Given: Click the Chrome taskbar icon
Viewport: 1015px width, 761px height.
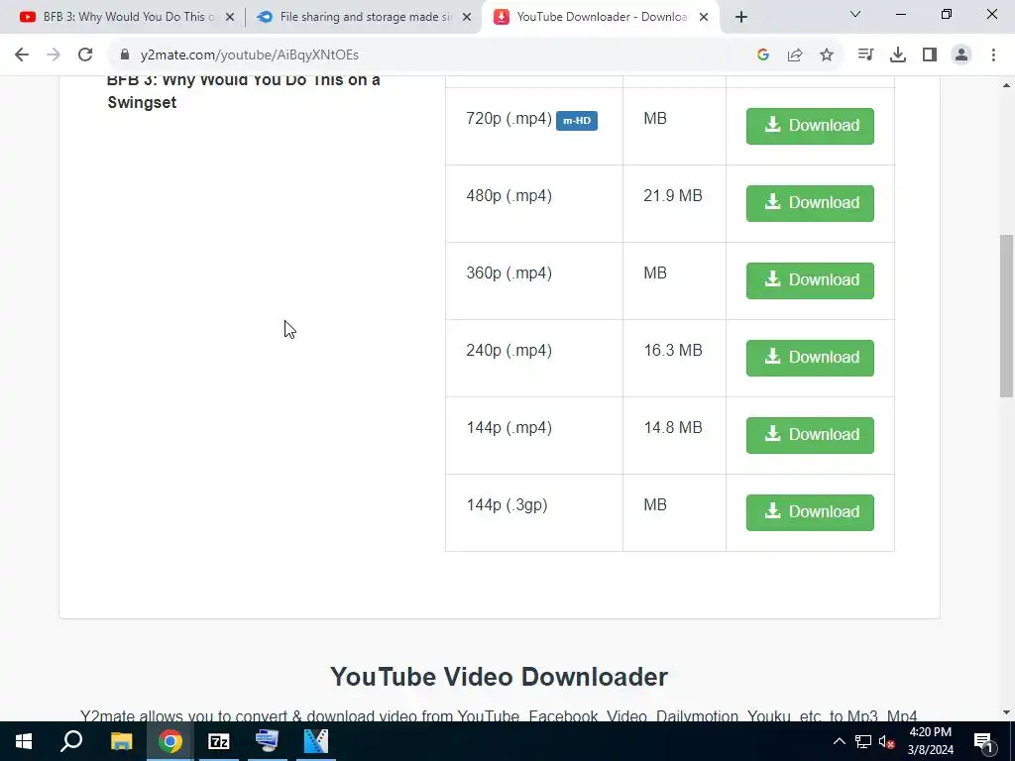Looking at the screenshot, I should tap(170, 741).
